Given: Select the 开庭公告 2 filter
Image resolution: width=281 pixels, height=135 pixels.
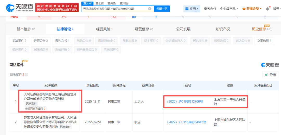Looking at the screenshot, I should click(x=41, y=40).
